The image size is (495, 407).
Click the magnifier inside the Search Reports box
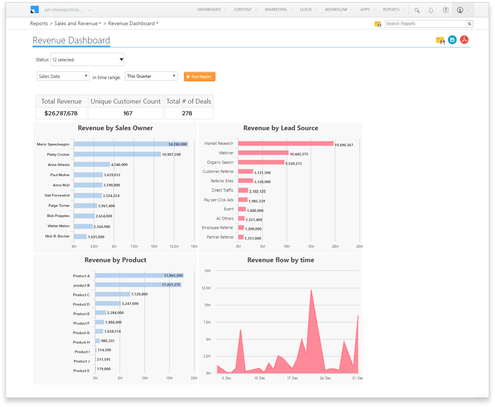point(470,24)
